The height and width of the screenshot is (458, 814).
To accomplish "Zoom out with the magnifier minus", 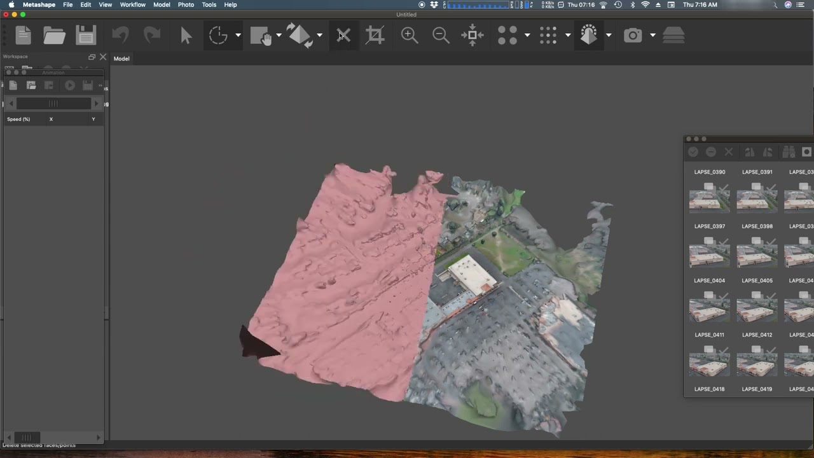I will (441, 35).
